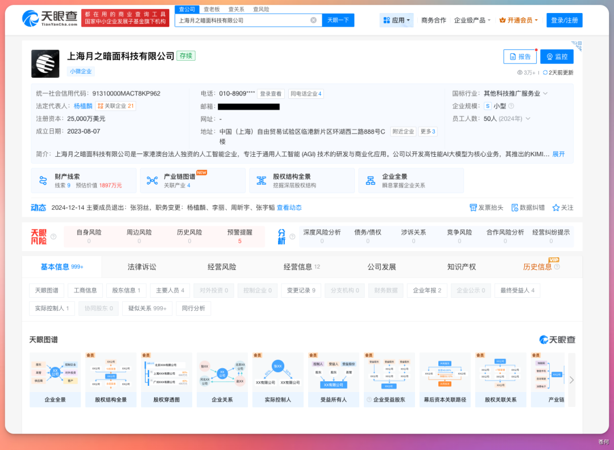The width and height of the screenshot is (614, 450).
Task: Click the 商务合作 nav link
Action: [433, 20]
